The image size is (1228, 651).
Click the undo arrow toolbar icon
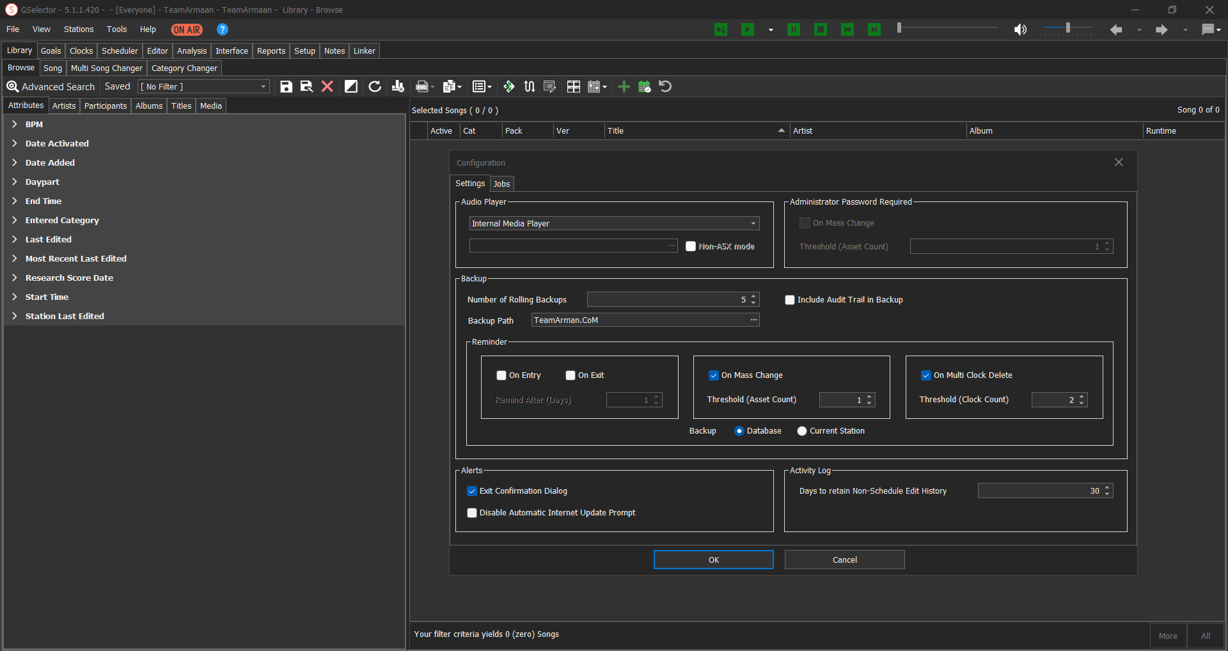[665, 86]
